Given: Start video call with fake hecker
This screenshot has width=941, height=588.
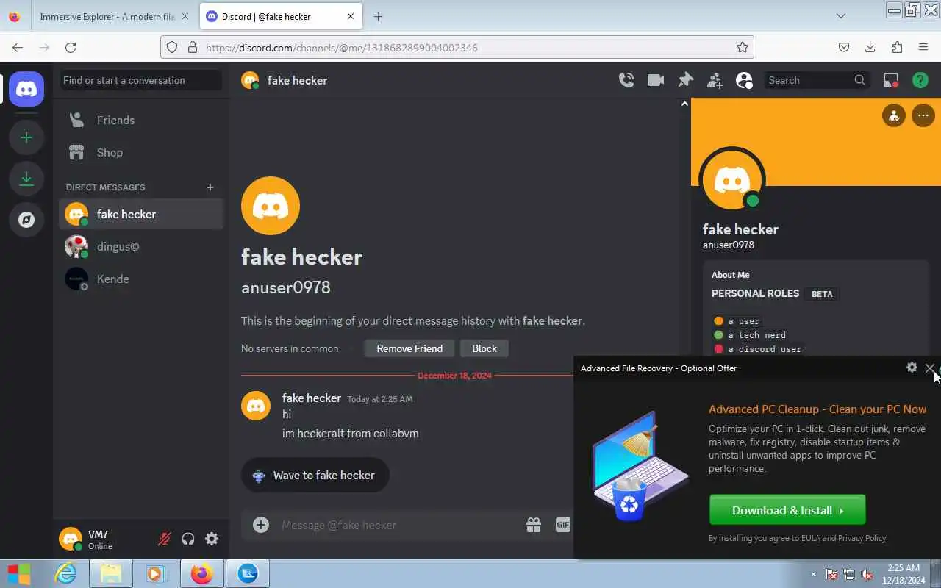Looking at the screenshot, I should 656,80.
